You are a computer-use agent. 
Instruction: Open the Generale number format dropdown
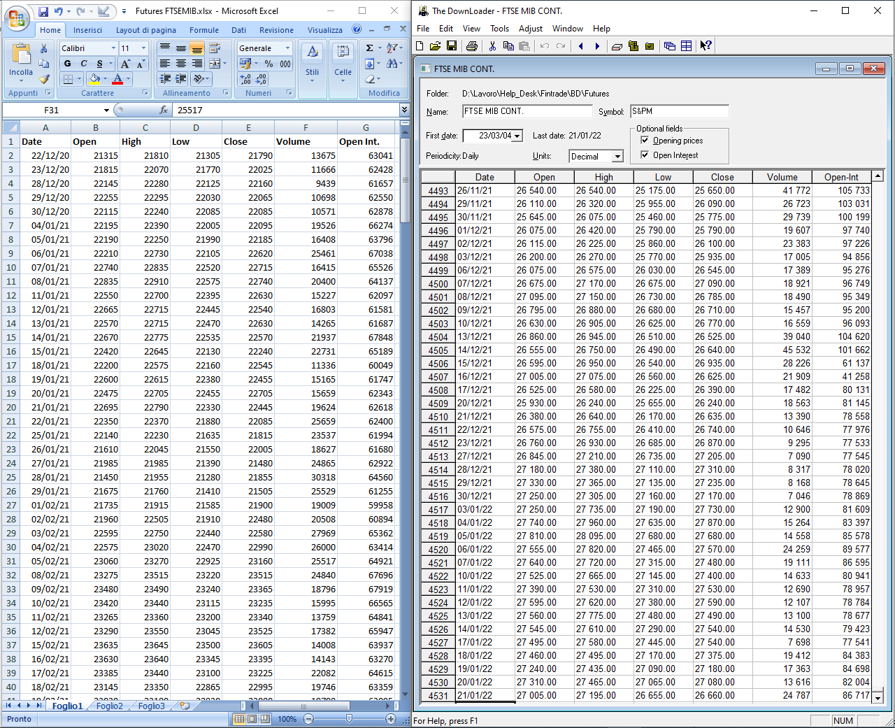point(287,48)
